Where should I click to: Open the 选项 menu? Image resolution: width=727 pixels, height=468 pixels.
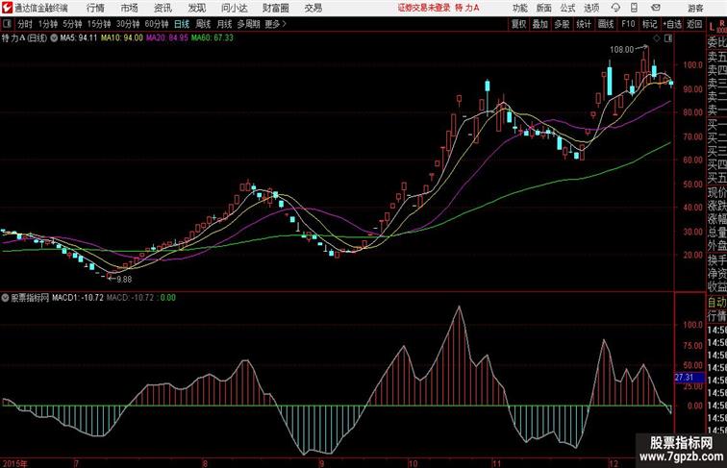pos(591,8)
